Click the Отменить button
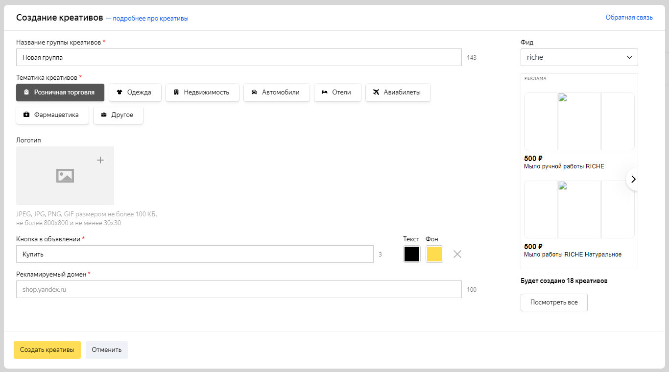The height and width of the screenshot is (372, 669). click(x=107, y=350)
